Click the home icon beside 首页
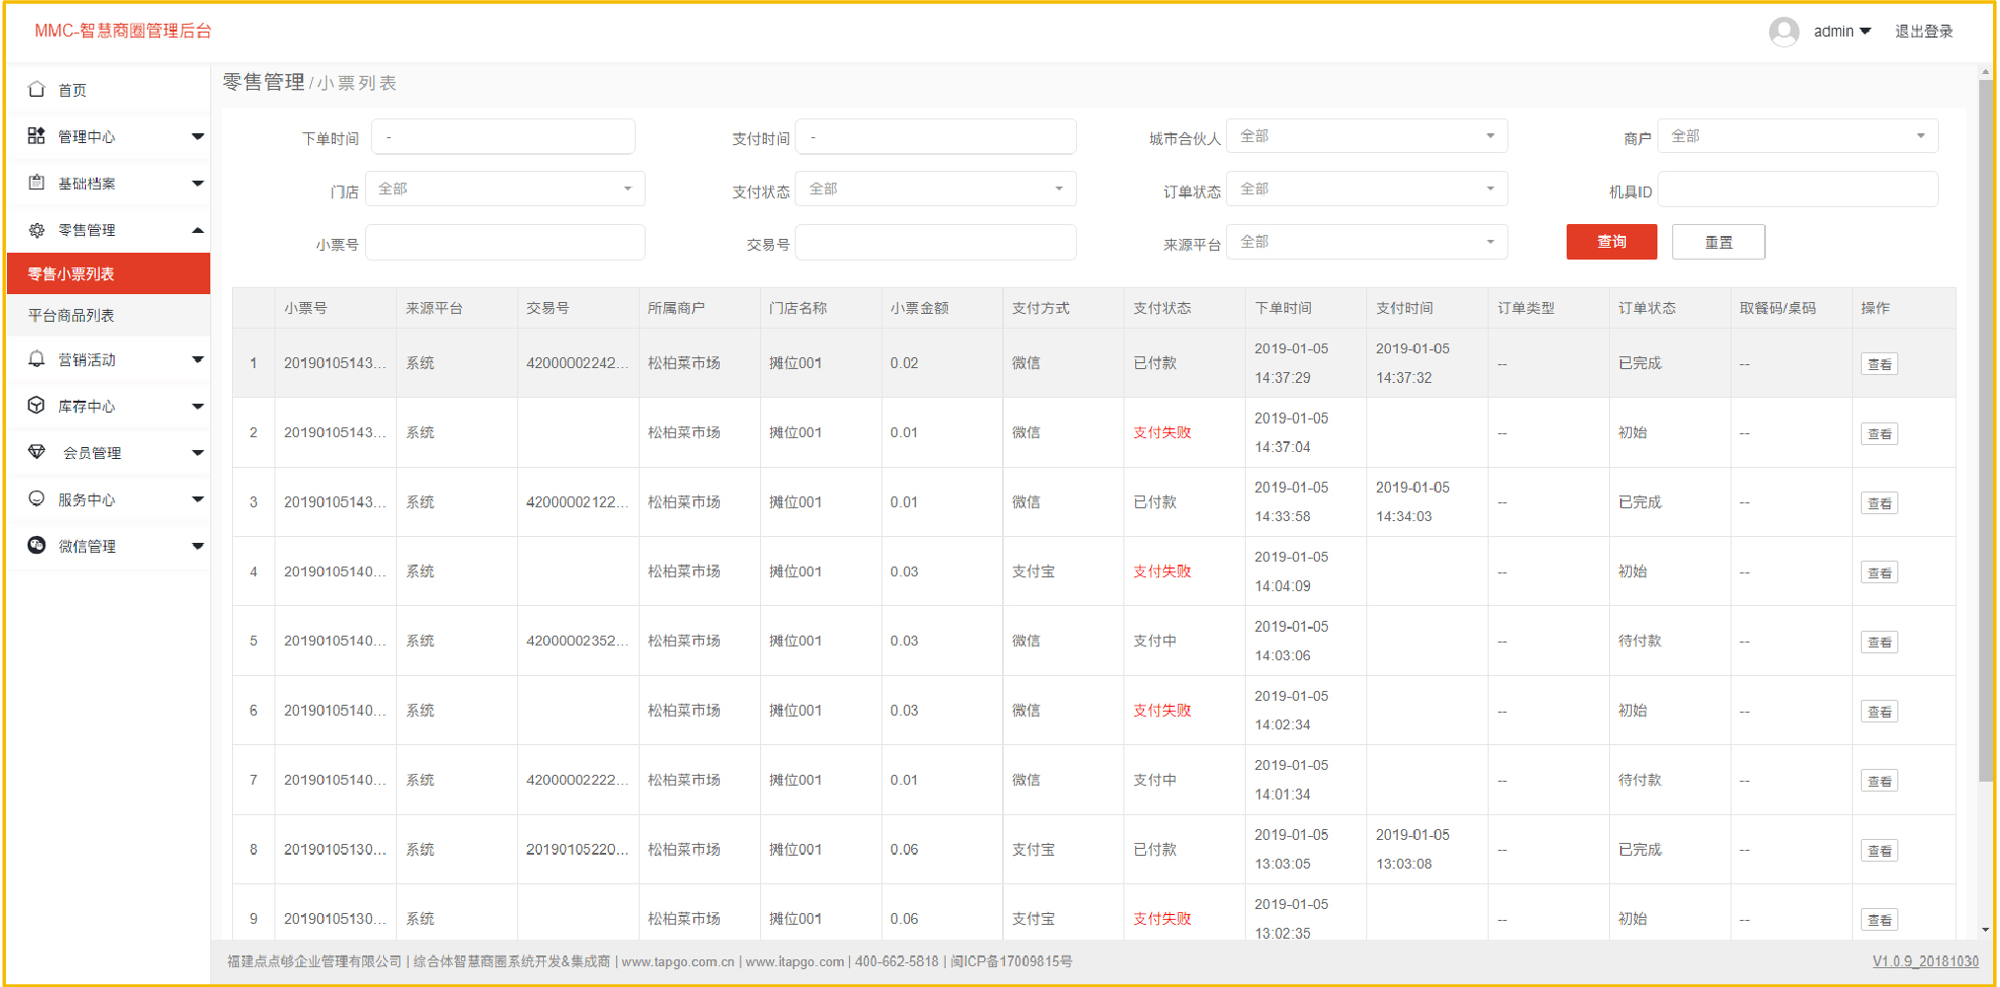The width and height of the screenshot is (2000, 987). pos(37,89)
